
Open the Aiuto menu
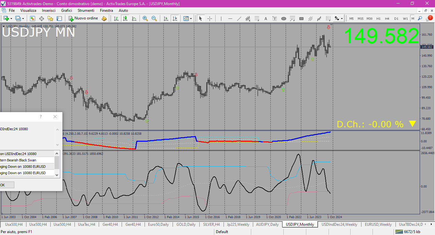(123, 11)
